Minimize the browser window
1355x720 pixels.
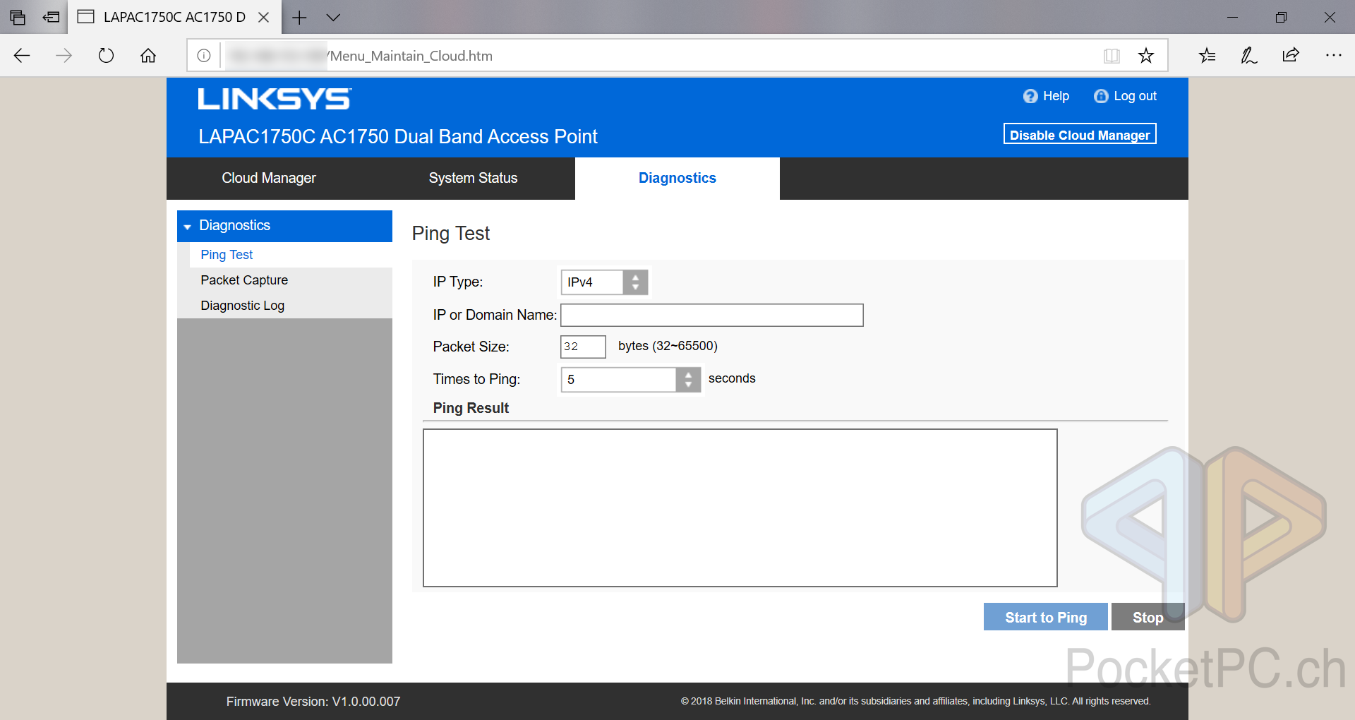1233,17
